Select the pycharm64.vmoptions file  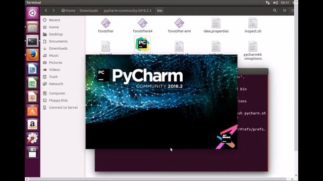coord(253,50)
